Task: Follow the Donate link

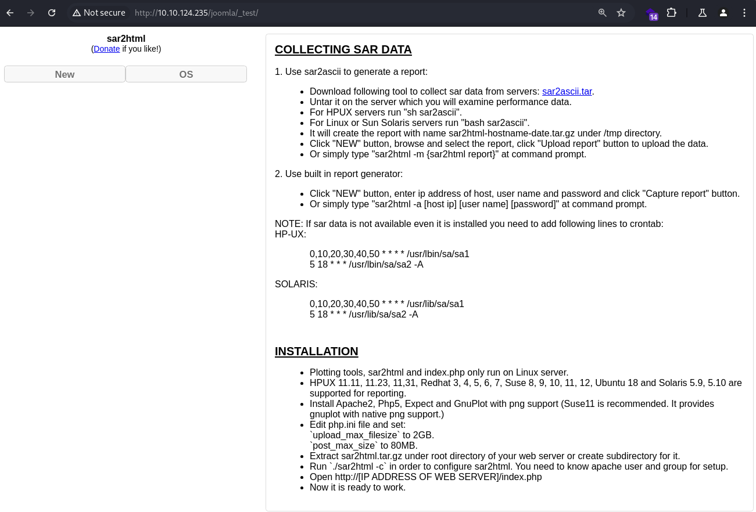Action: tap(107, 49)
